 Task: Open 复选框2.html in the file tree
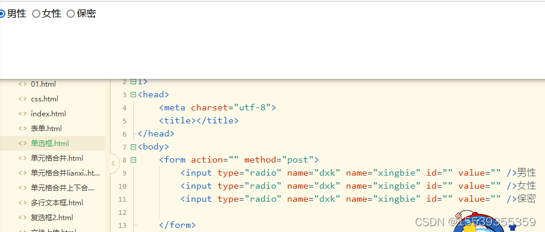[x=52, y=218]
